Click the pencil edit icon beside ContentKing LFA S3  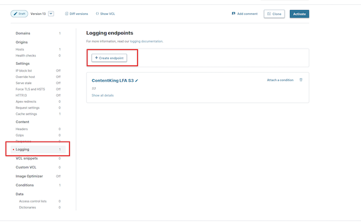point(137,80)
